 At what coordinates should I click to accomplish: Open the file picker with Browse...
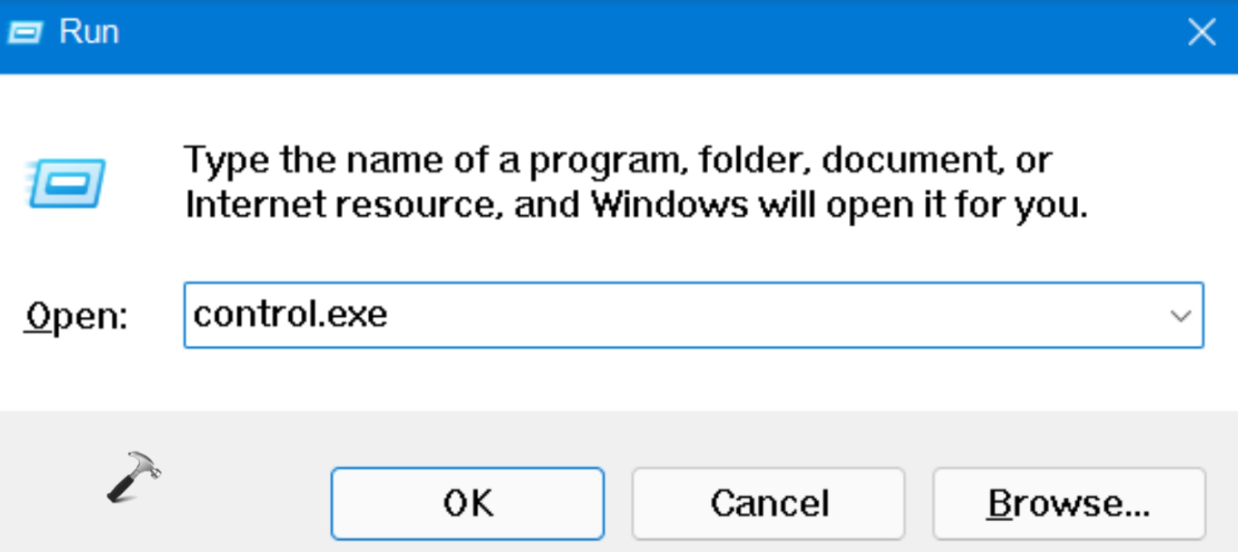(1069, 503)
